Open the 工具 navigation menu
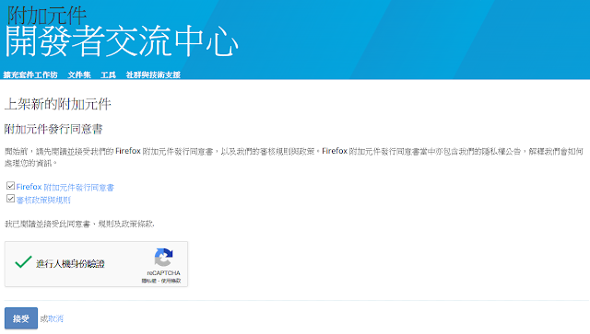This screenshot has height=334, width=590. tap(109, 75)
